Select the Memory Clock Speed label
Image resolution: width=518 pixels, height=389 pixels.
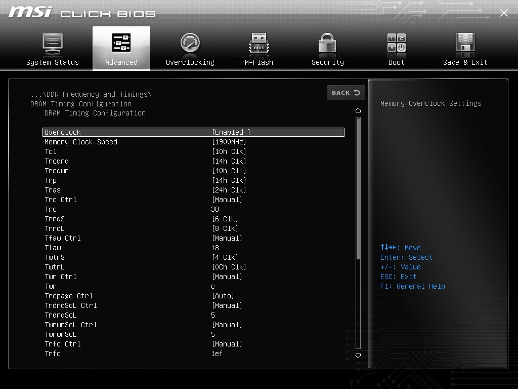[x=81, y=142]
